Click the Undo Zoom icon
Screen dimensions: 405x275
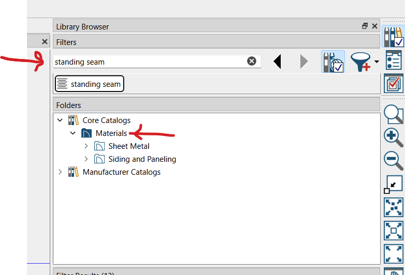tap(394, 184)
